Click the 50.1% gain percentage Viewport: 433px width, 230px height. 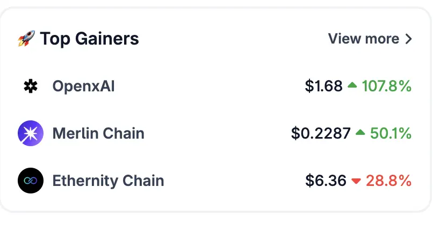point(391,133)
